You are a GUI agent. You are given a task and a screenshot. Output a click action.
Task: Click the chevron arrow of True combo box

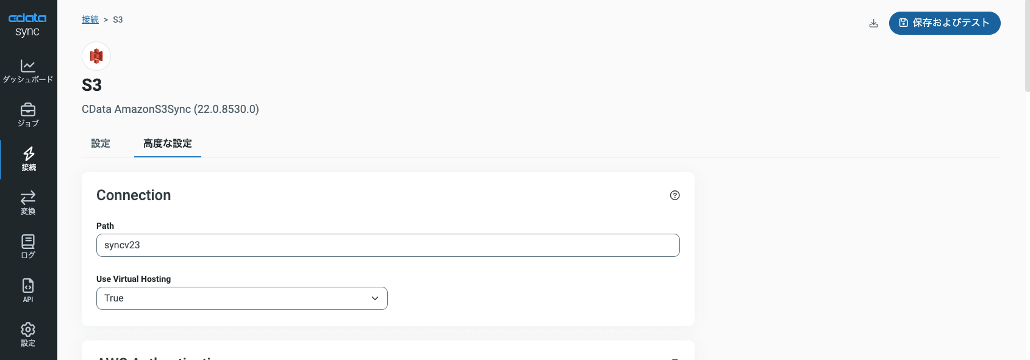(375, 298)
